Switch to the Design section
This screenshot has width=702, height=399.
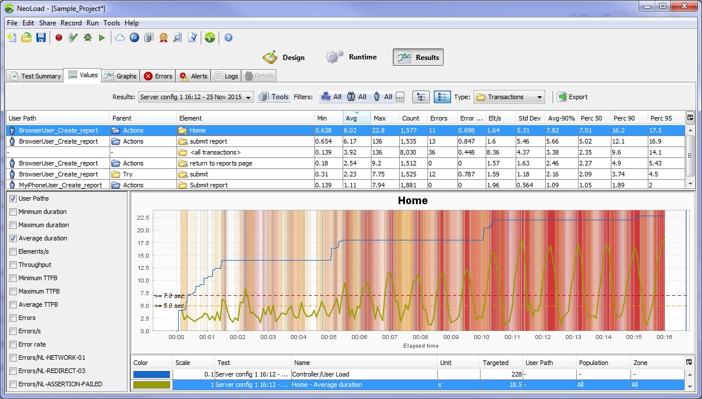click(x=284, y=58)
